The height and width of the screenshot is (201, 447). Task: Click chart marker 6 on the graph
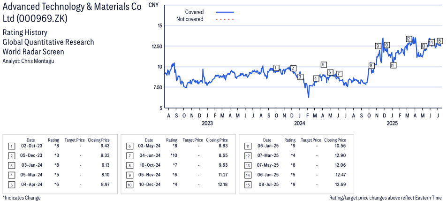(330, 72)
